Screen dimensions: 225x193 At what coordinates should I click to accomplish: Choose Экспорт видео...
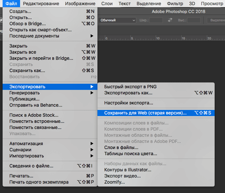coord(156,176)
